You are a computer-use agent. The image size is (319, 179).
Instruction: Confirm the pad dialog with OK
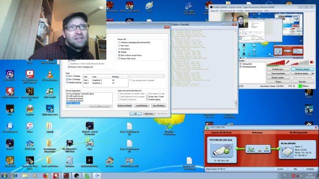[x=136, y=114]
